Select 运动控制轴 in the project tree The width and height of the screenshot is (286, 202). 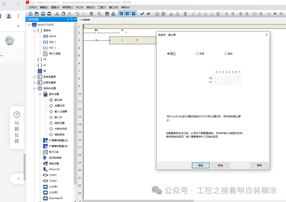55,158
